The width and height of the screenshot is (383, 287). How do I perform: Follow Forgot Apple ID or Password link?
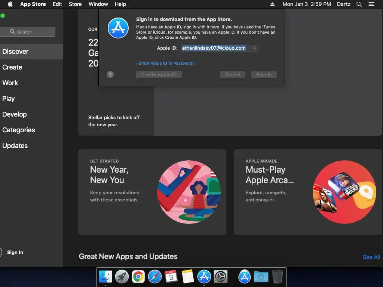(x=165, y=63)
